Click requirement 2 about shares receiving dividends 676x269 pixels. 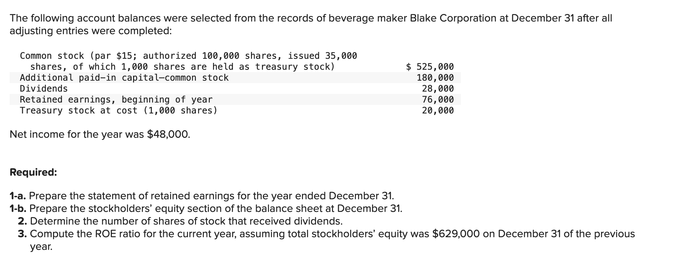point(180,221)
